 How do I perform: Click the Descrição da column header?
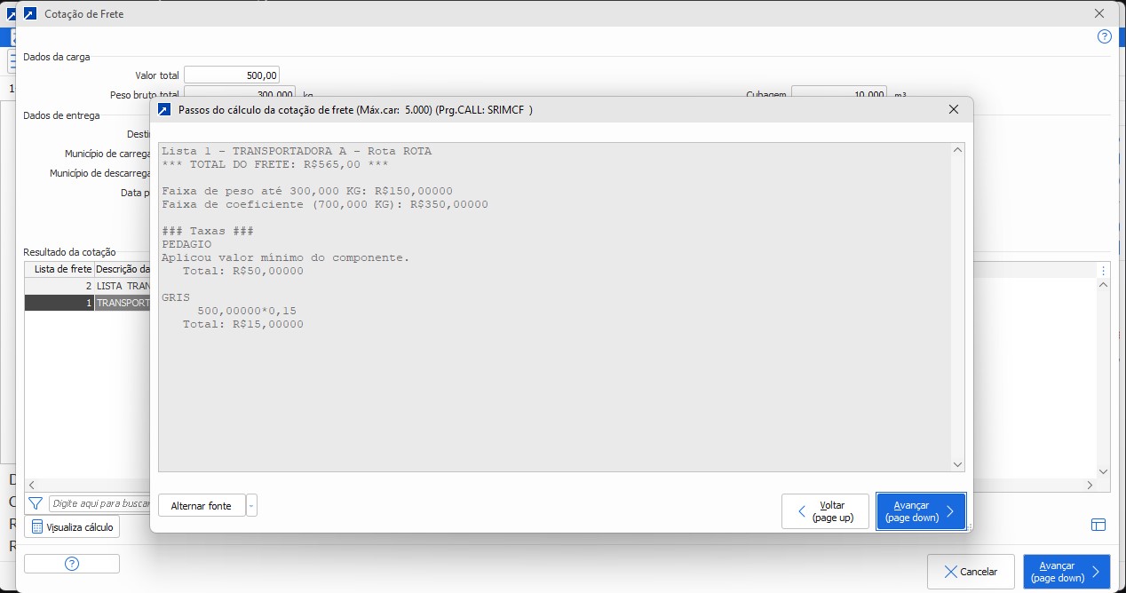pos(123,269)
